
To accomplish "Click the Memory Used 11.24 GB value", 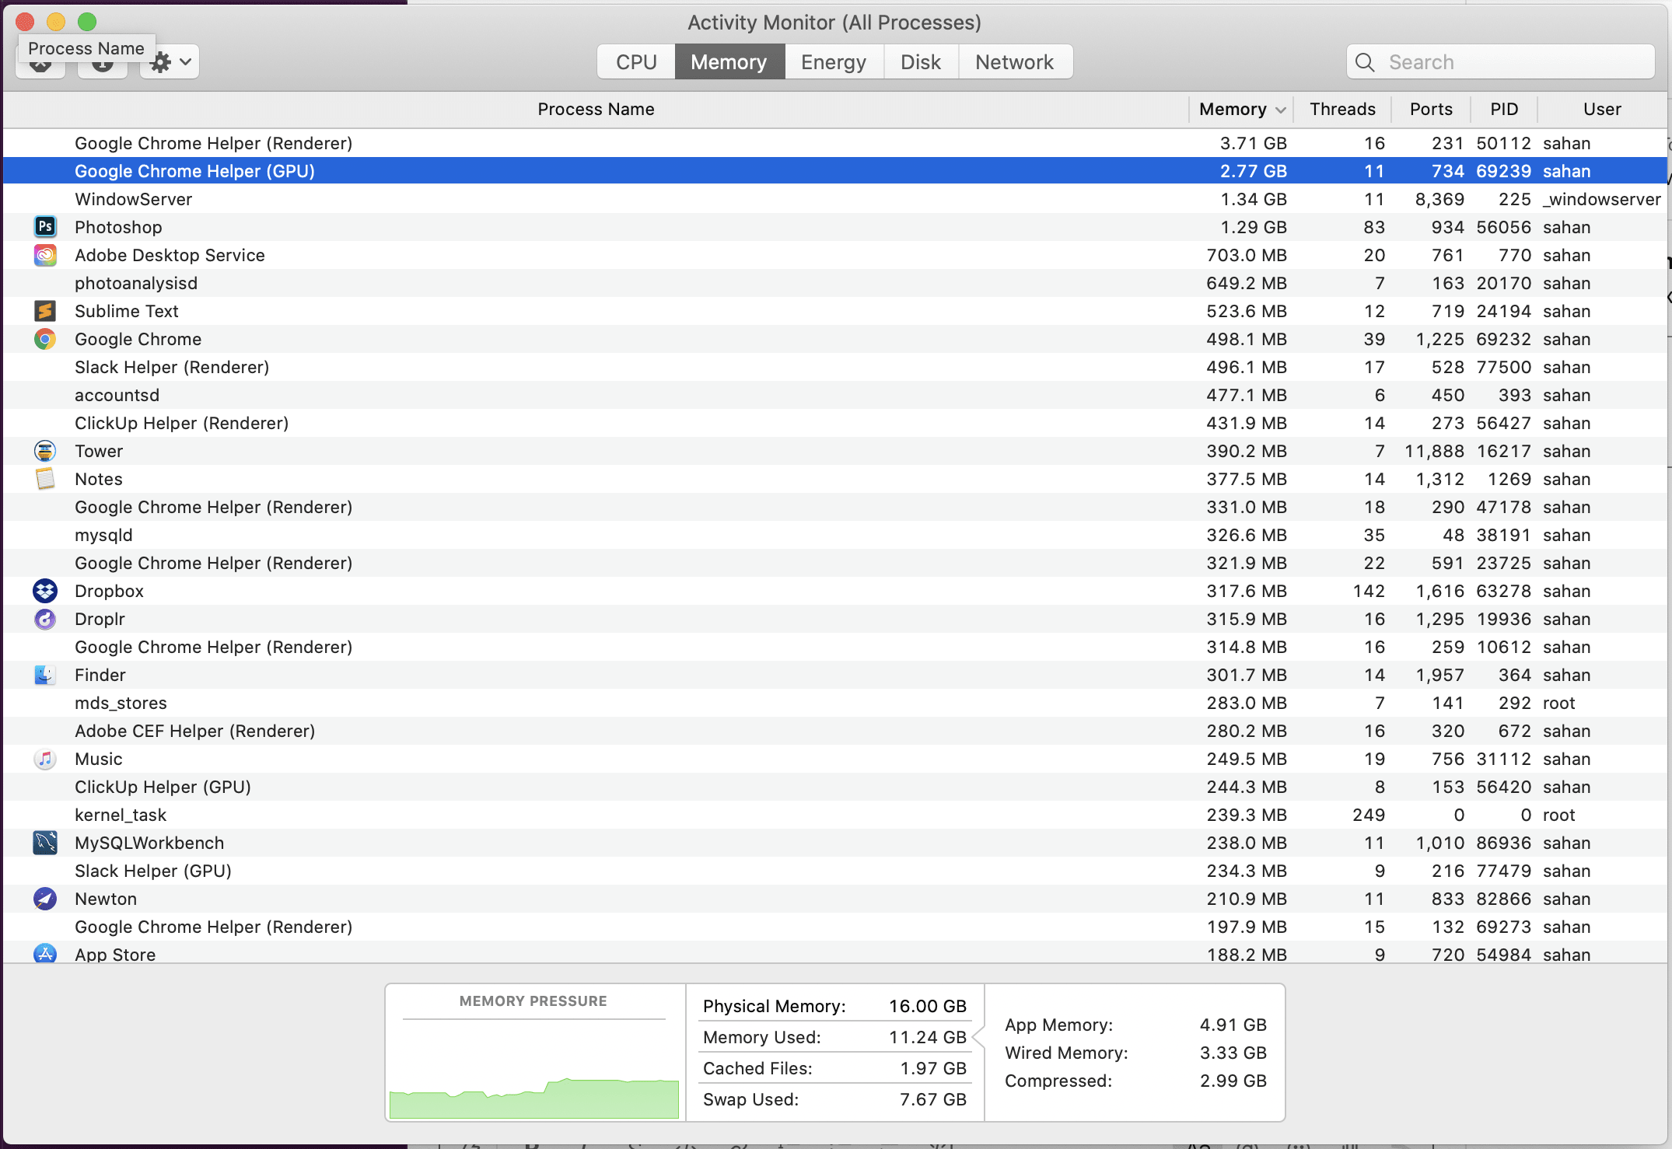I will 928,1037.
